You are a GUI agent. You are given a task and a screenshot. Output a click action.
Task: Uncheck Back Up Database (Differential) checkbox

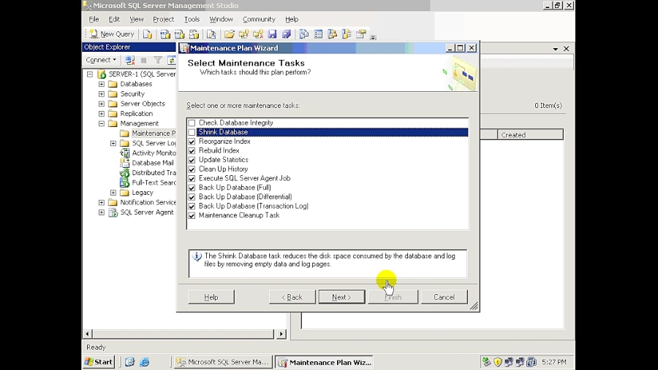point(192,197)
